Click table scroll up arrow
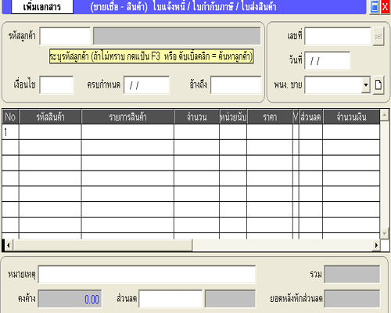 point(385,115)
